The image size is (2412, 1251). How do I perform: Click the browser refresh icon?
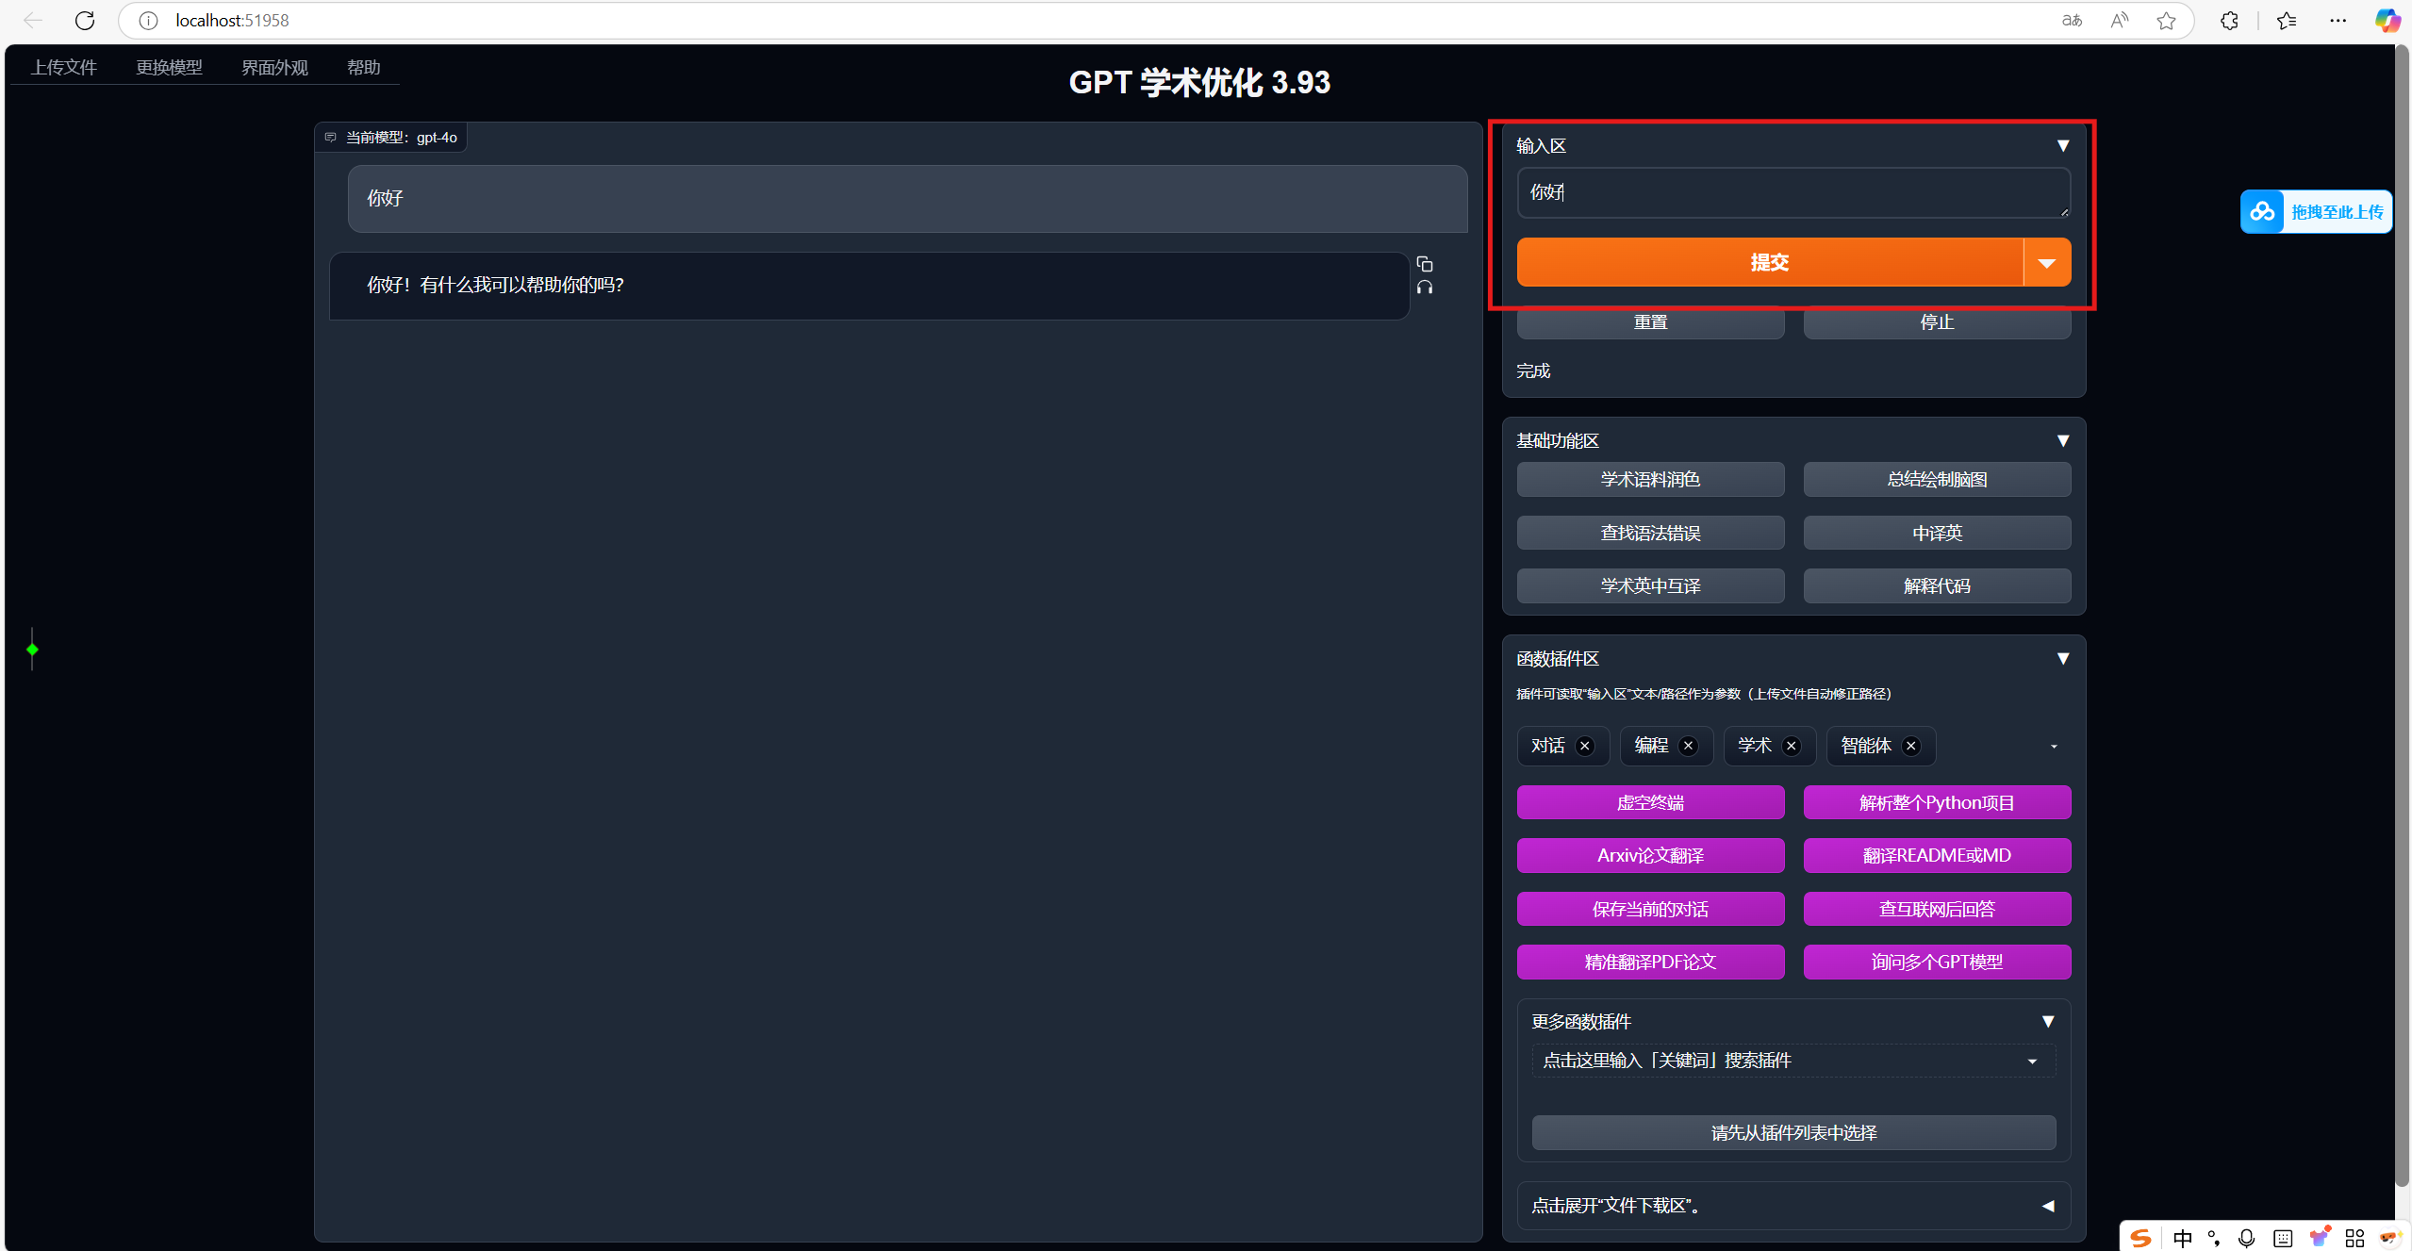click(85, 20)
